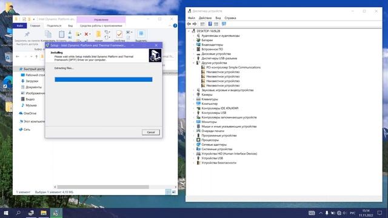The height and width of the screenshot is (218, 388).
Task: Click the Выделить selection icon
Action: [x=141, y=34]
